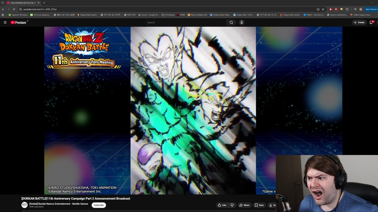Open Japanese Thesaurus bookmark
The image size is (378, 212).
click(x=18, y=15)
